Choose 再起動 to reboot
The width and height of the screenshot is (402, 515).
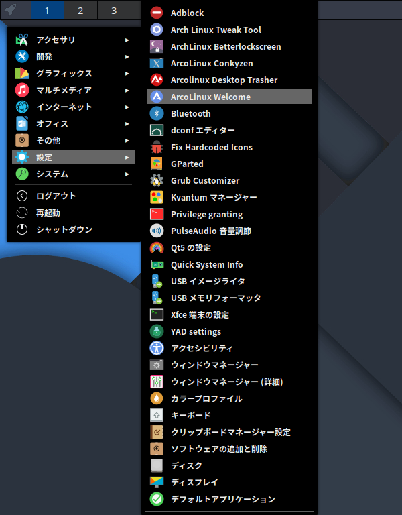pyautogui.click(x=74, y=213)
